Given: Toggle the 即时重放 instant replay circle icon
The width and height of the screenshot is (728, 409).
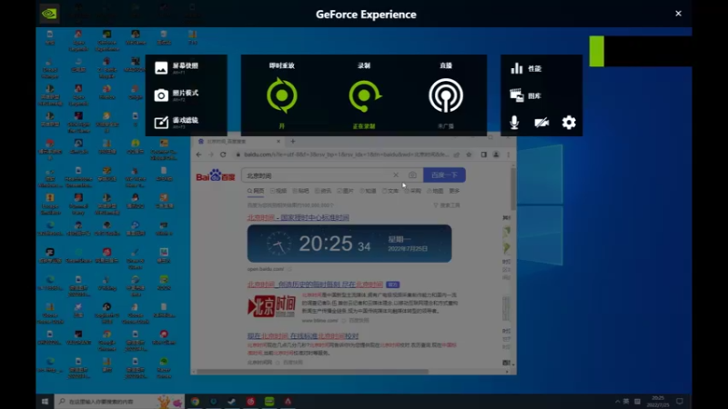Looking at the screenshot, I should tap(282, 95).
